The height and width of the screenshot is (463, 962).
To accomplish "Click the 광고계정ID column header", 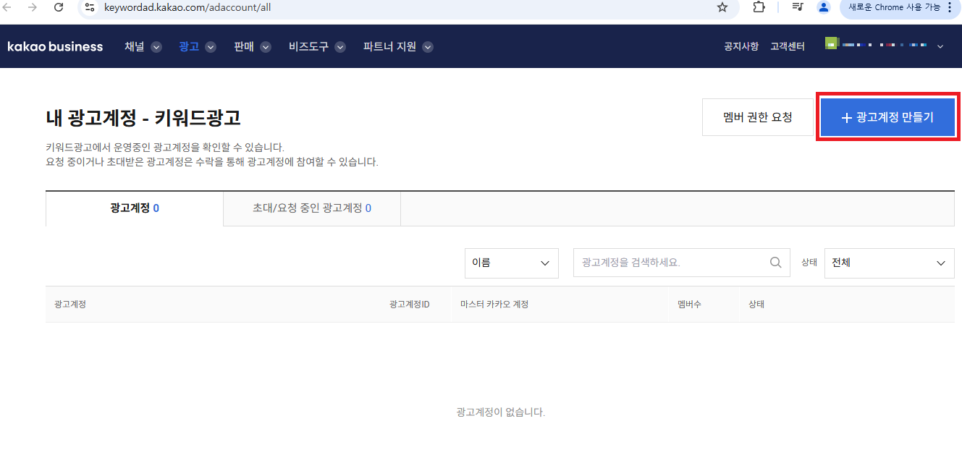I will pos(410,305).
